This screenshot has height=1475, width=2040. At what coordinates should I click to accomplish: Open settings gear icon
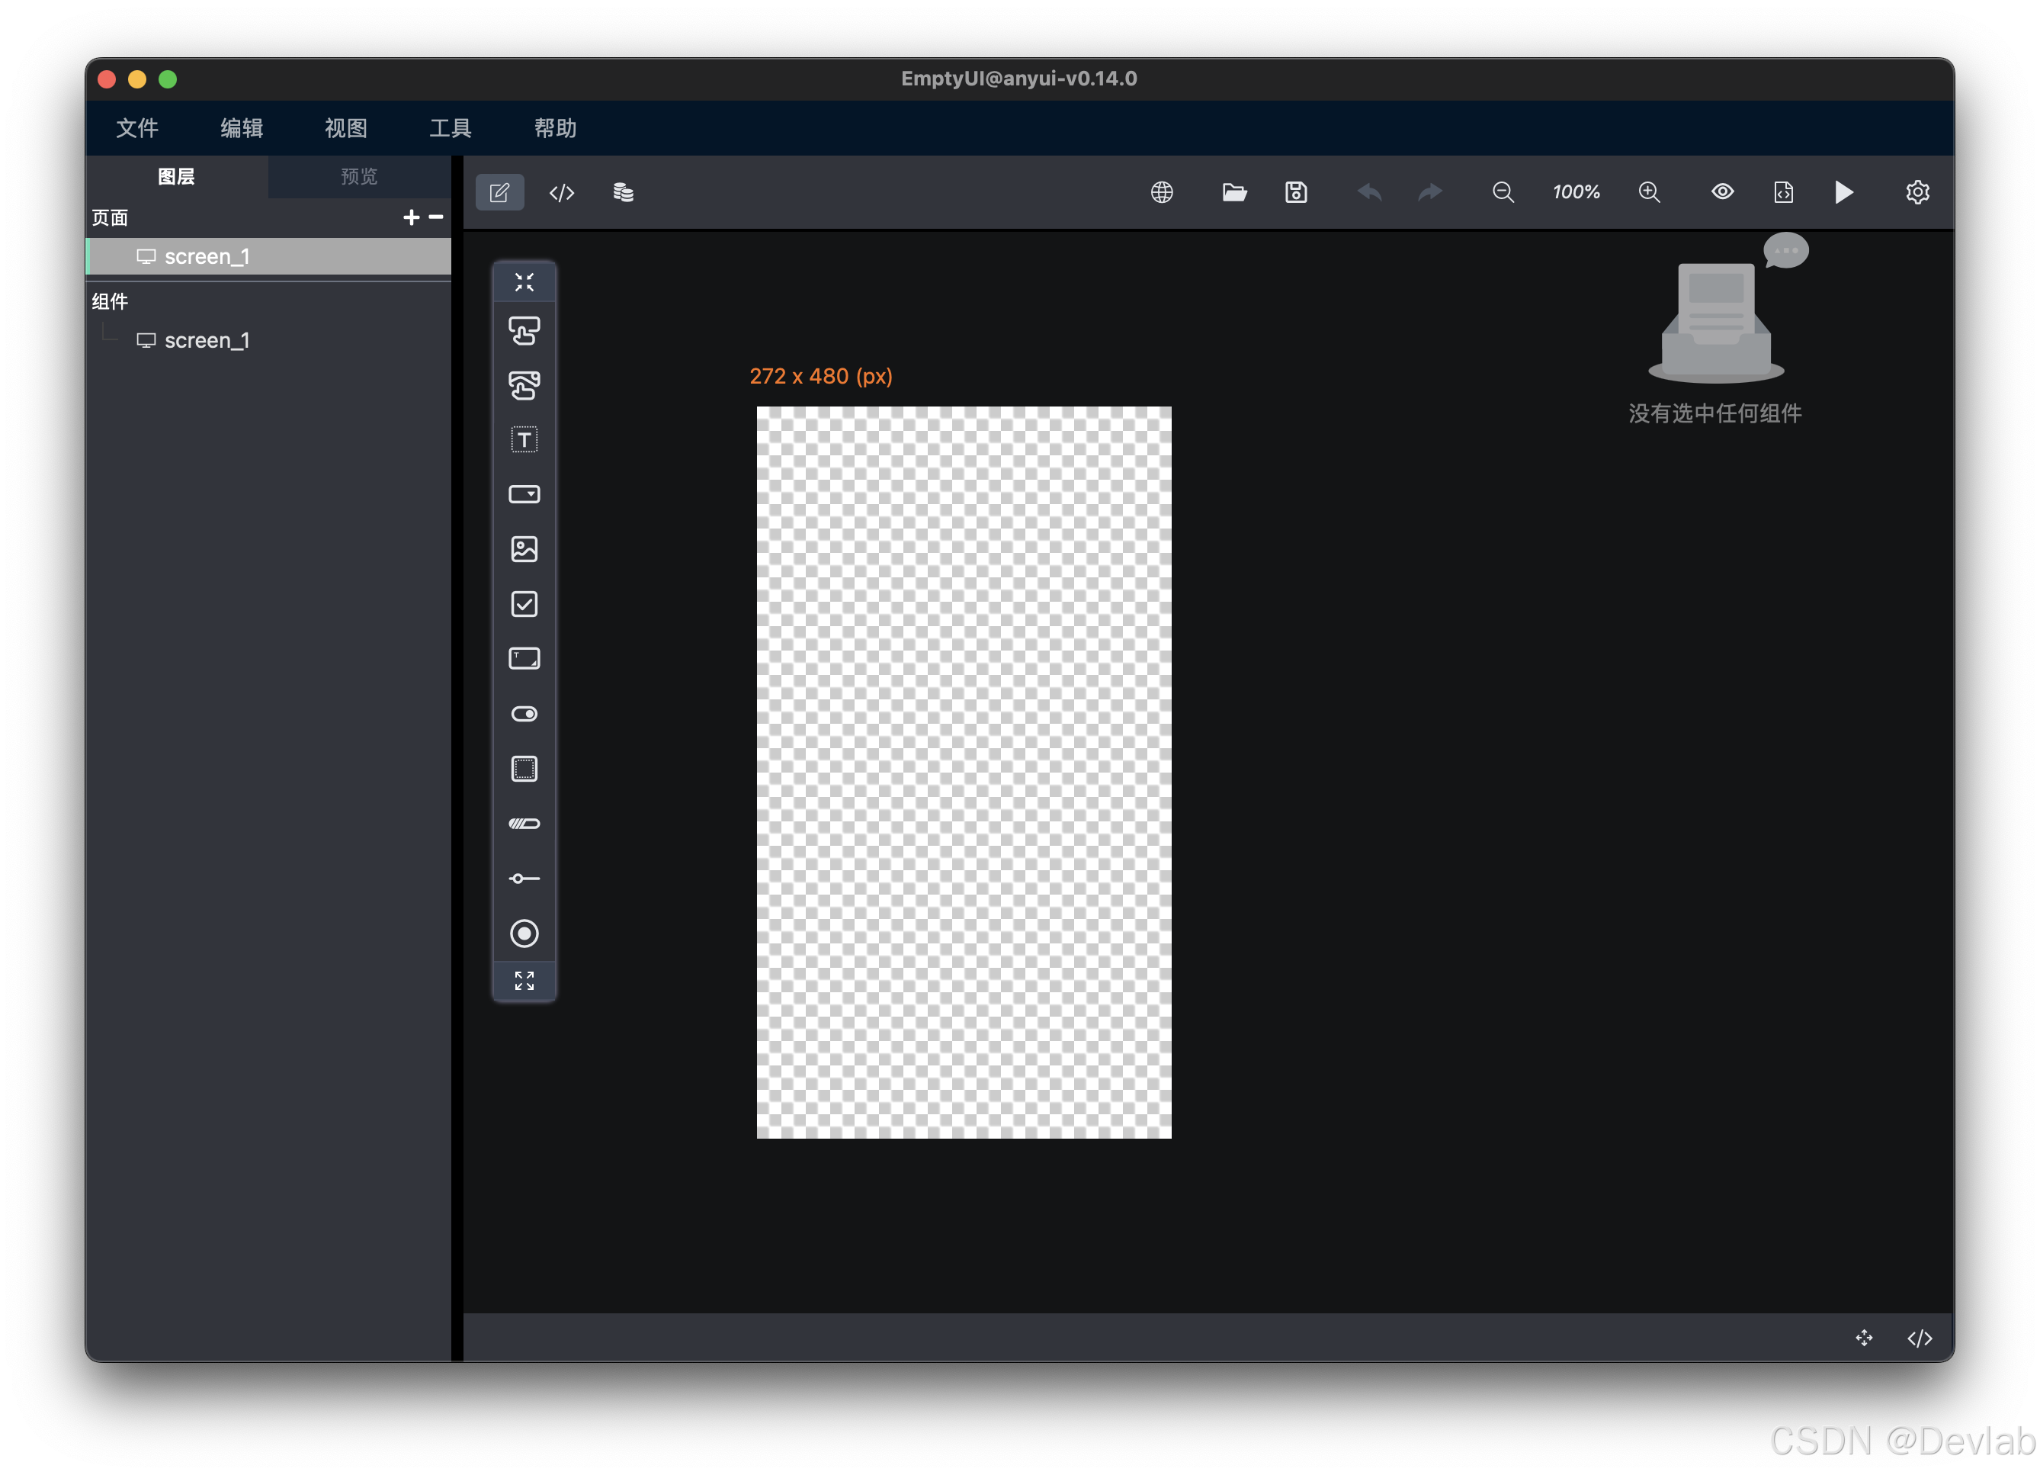pos(1918,193)
